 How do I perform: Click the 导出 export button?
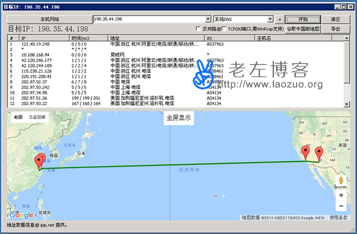334,29
